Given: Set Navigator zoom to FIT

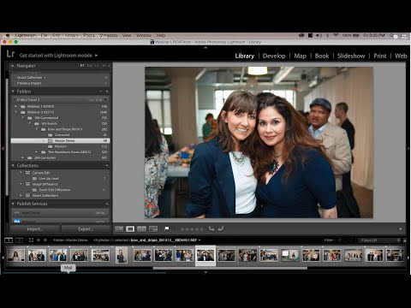Looking at the screenshot, I should (x=82, y=66).
